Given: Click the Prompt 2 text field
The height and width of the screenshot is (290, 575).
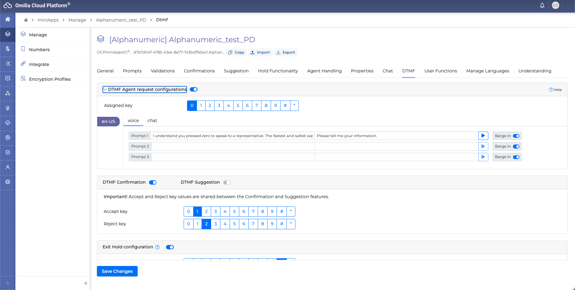Looking at the screenshot, I should click(233, 146).
